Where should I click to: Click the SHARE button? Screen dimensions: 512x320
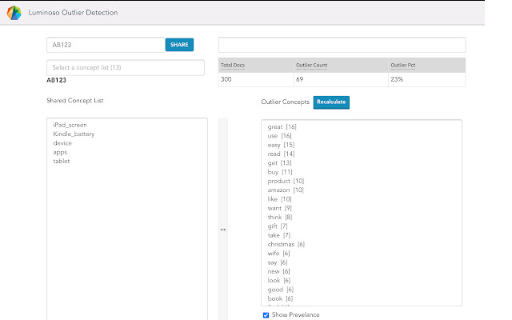coord(179,45)
